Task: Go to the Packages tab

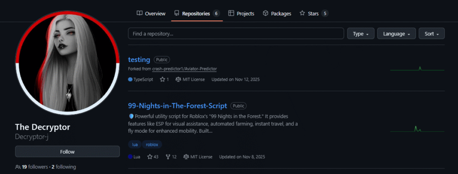Action: click(x=277, y=14)
